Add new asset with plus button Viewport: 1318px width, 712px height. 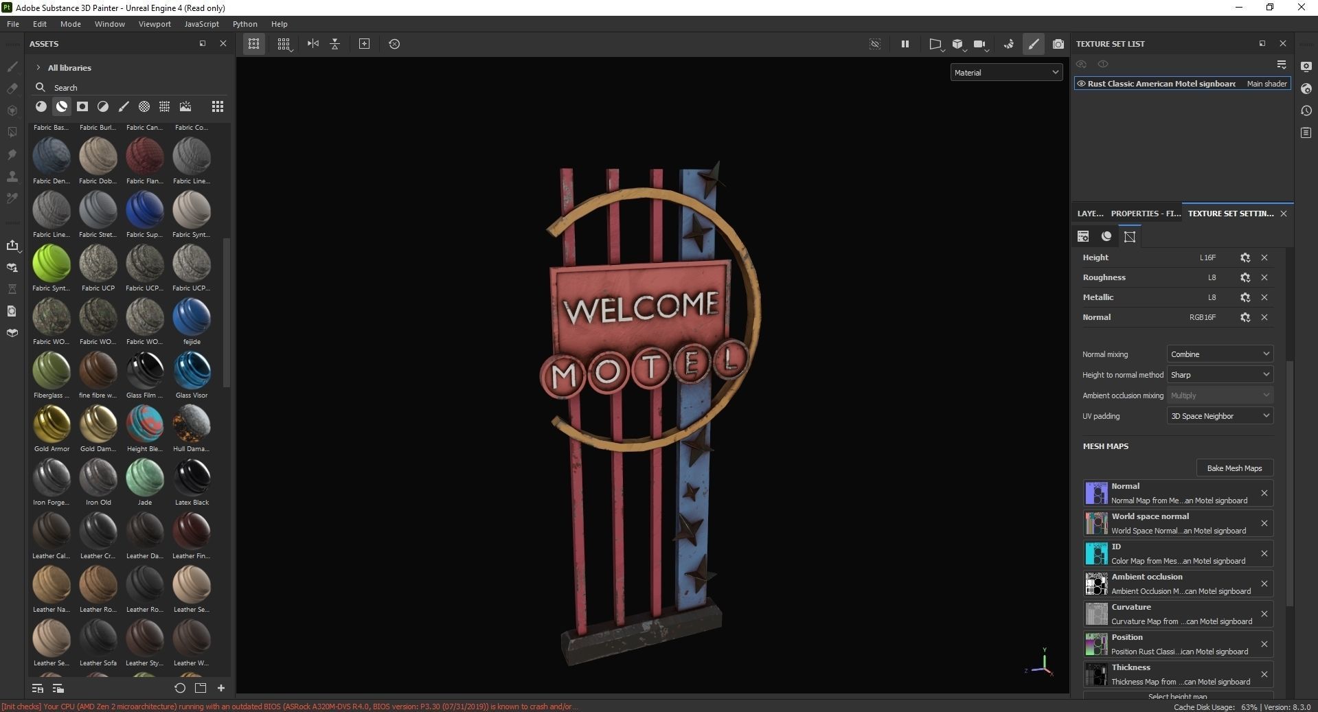(x=221, y=688)
